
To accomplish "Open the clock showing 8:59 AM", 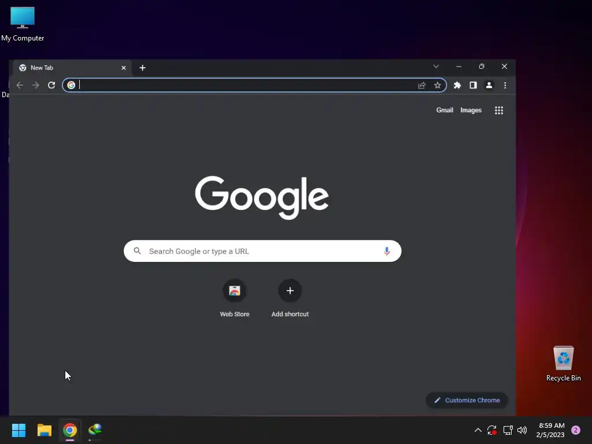I will 550,430.
